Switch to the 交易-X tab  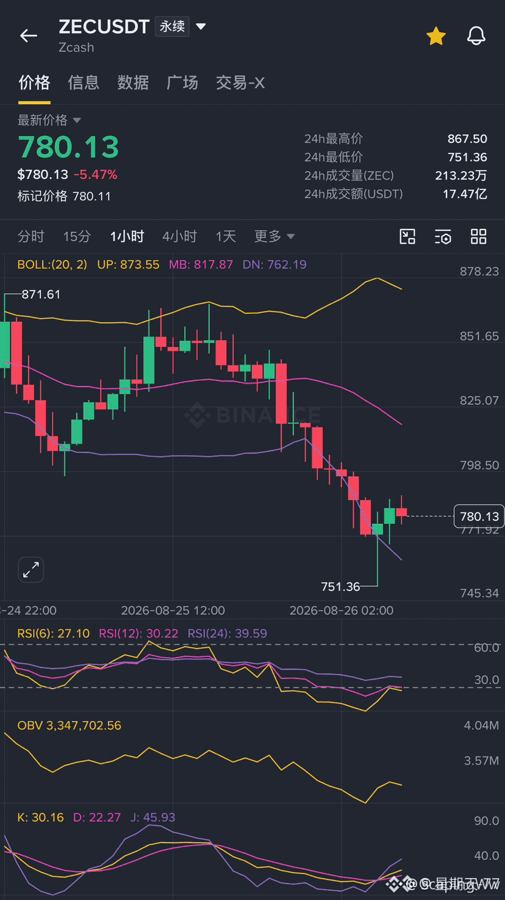click(x=240, y=82)
